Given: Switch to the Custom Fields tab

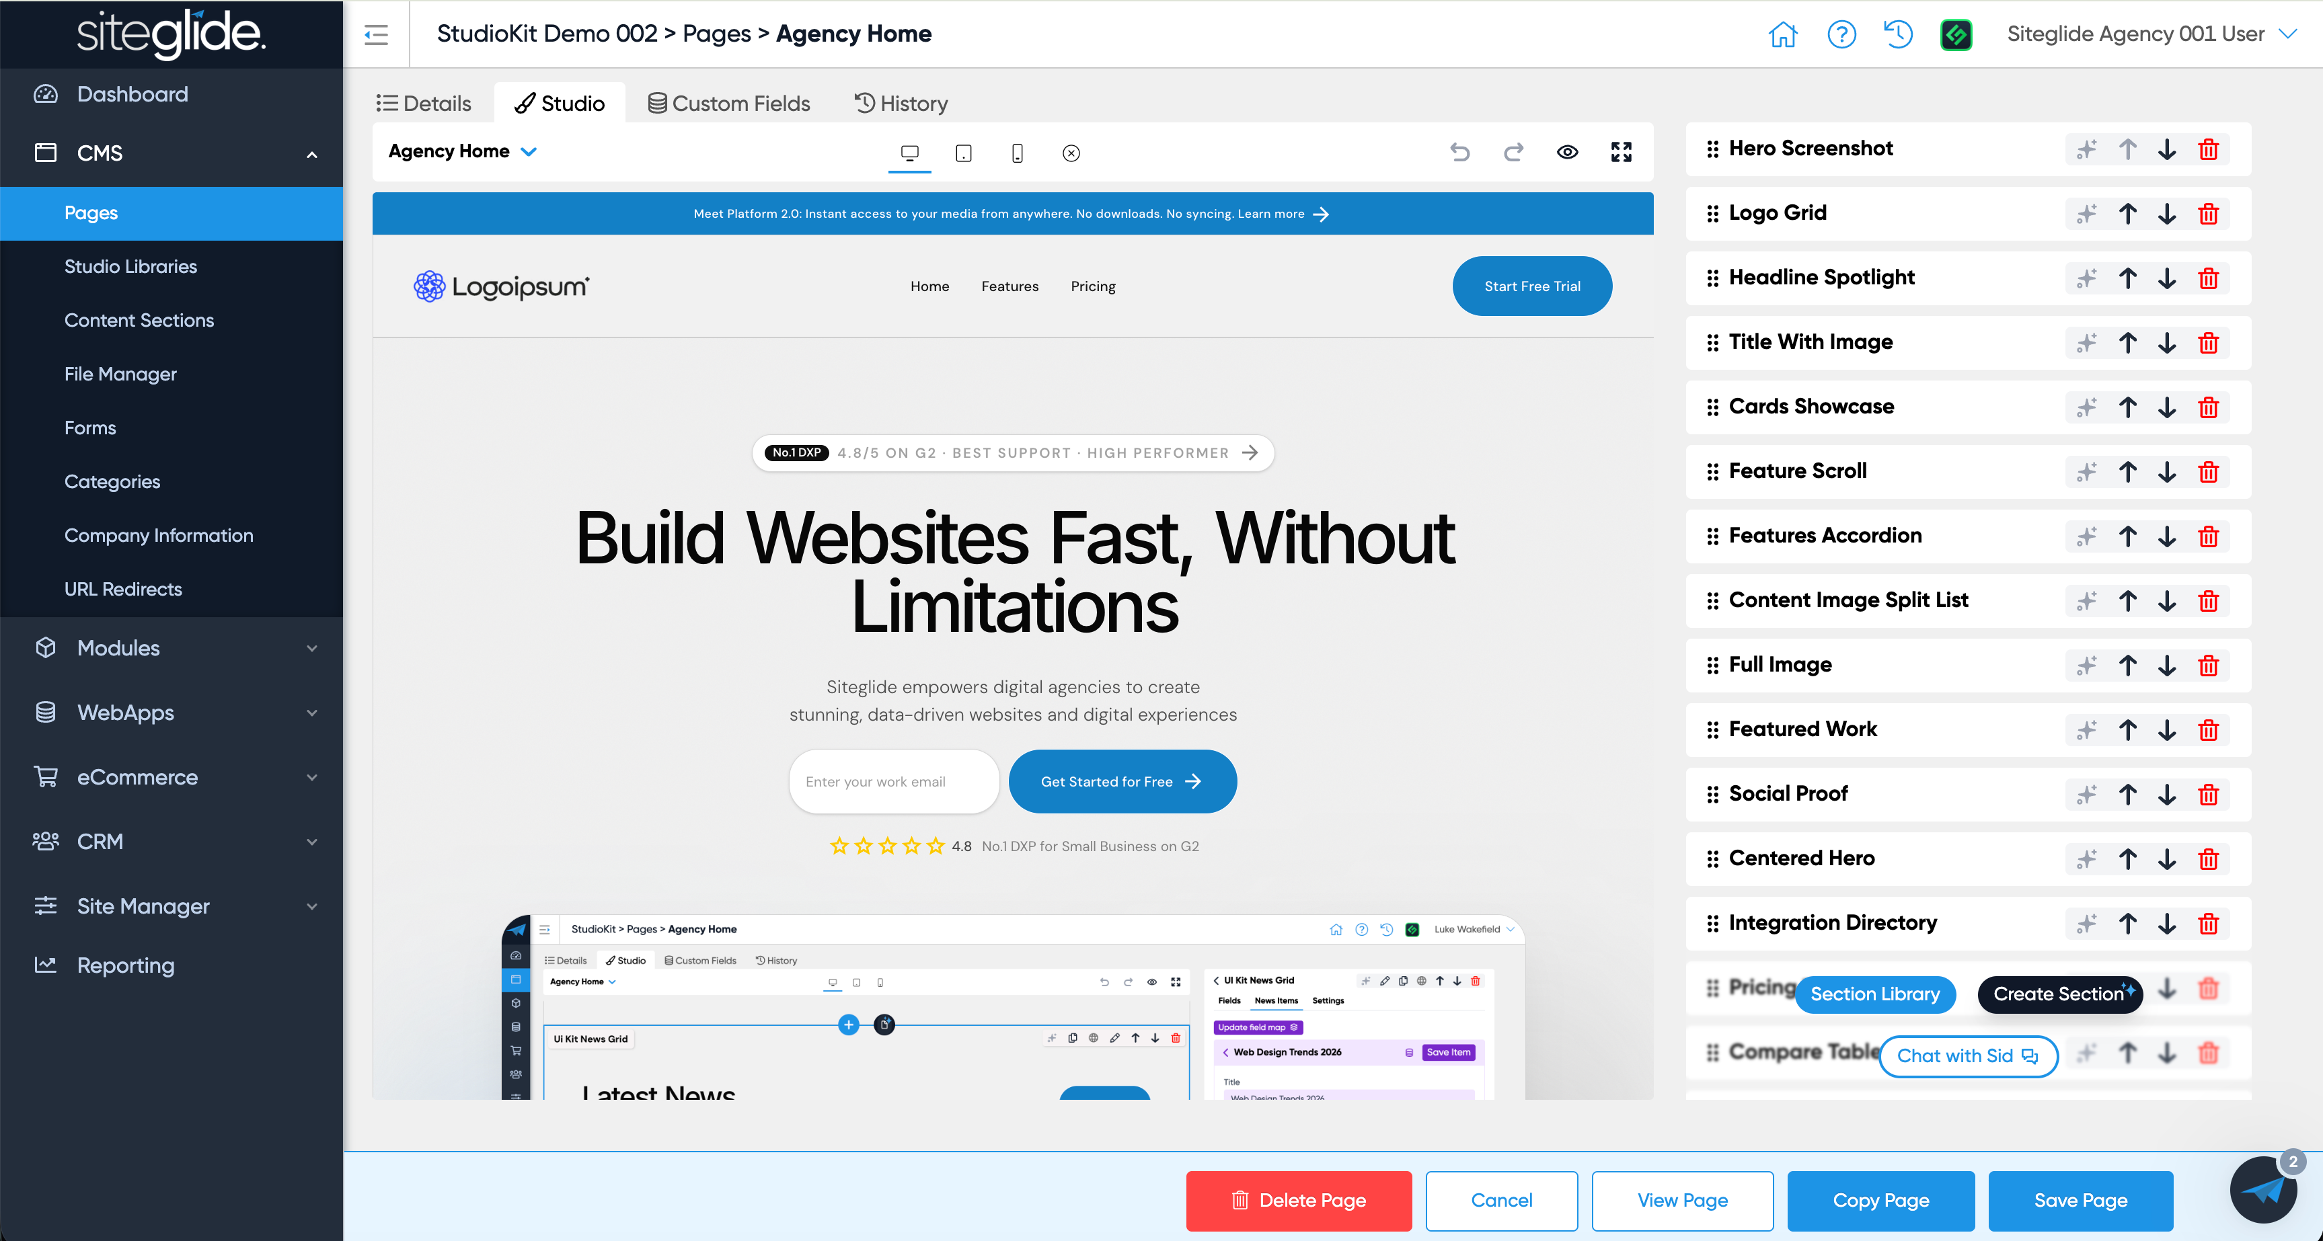Looking at the screenshot, I should (x=730, y=104).
